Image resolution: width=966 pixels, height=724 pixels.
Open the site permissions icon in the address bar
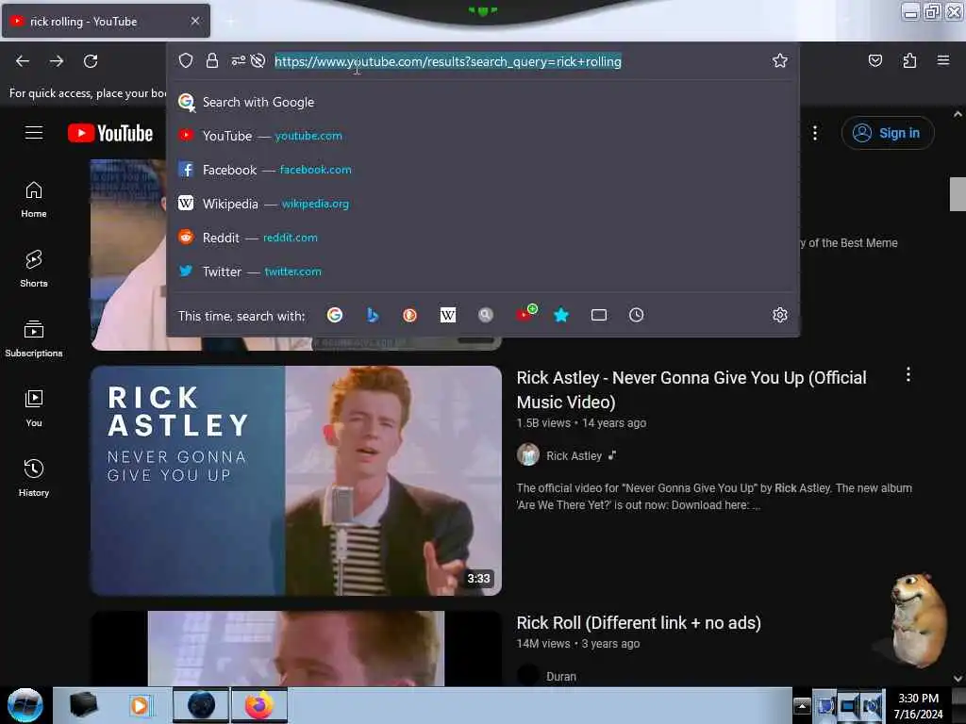[x=238, y=60]
